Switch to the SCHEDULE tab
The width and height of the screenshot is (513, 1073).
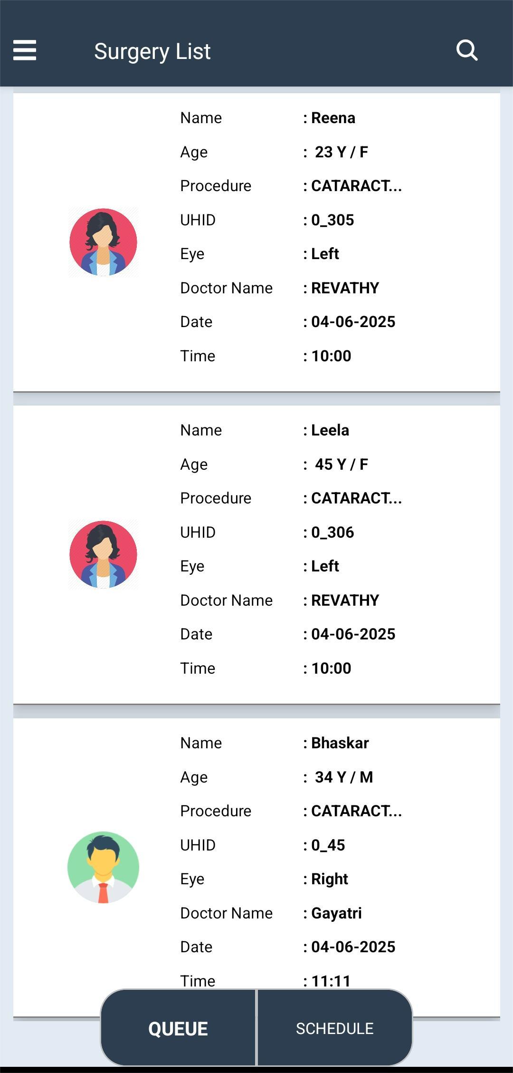tap(334, 1029)
